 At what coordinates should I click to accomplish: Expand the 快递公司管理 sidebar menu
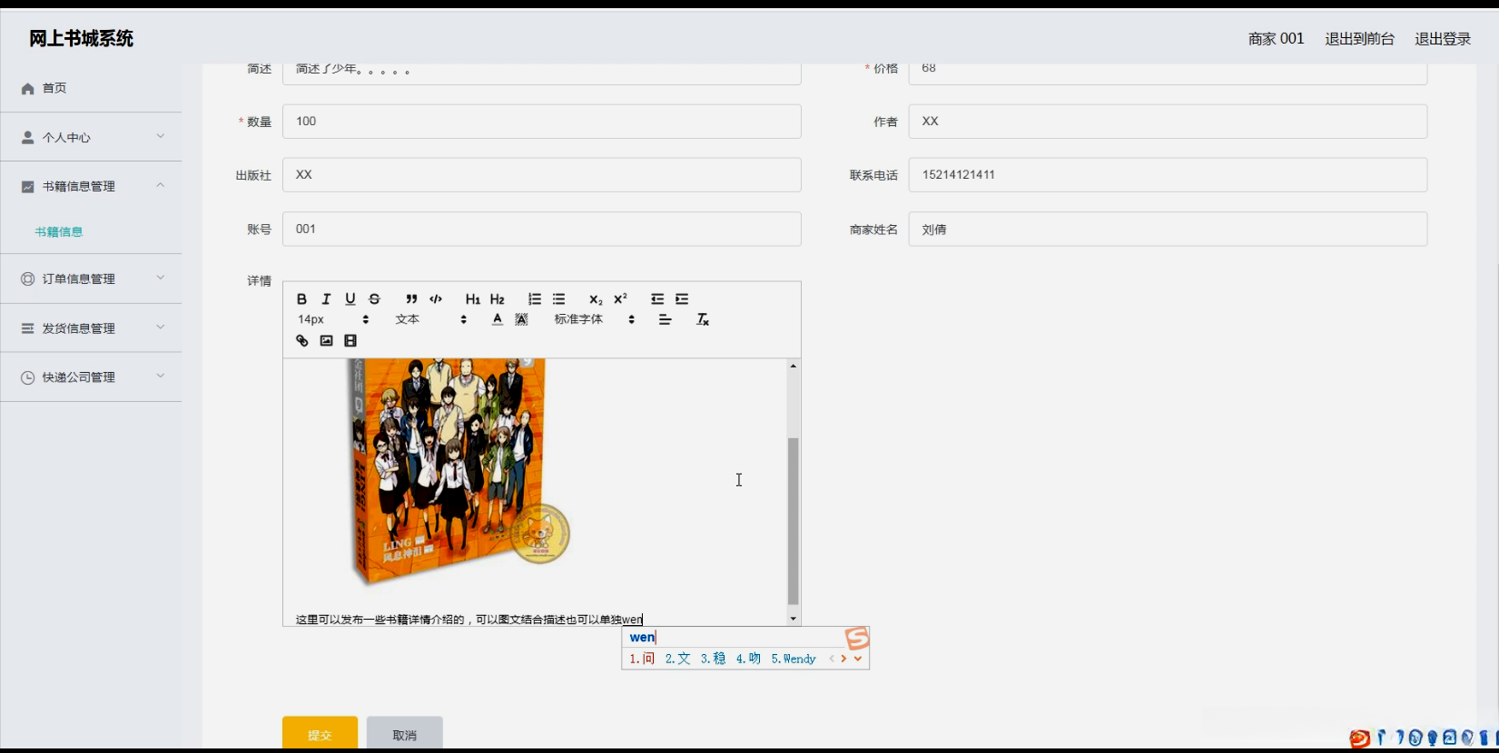click(91, 377)
